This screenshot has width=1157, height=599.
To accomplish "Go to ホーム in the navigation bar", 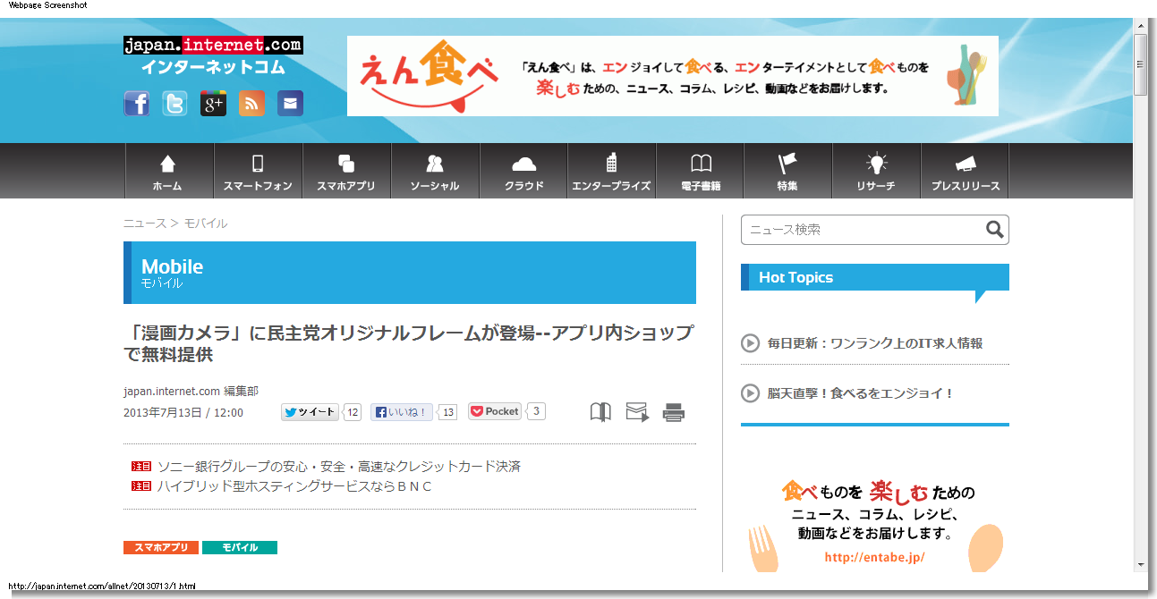I will (x=169, y=171).
